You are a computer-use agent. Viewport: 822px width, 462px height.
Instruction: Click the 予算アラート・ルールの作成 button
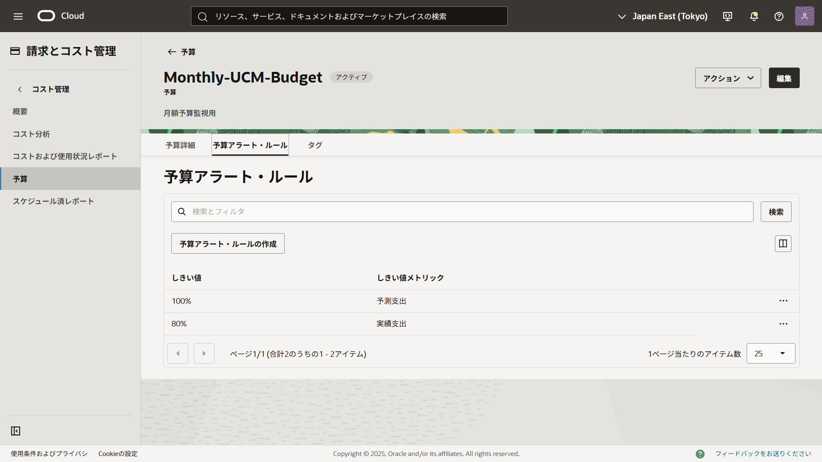(227, 243)
